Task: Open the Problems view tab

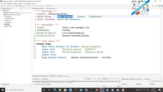Action: click(45, 79)
